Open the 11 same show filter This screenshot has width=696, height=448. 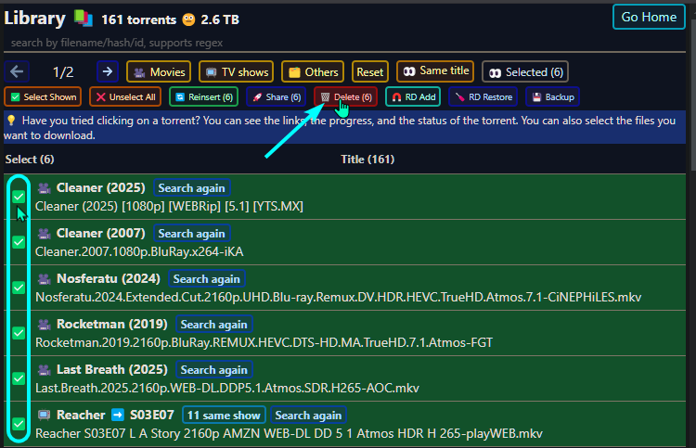click(x=224, y=416)
